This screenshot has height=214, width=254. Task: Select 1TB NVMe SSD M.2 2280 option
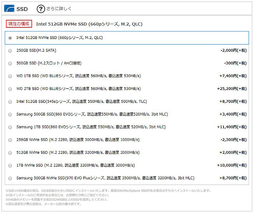click(x=10, y=165)
